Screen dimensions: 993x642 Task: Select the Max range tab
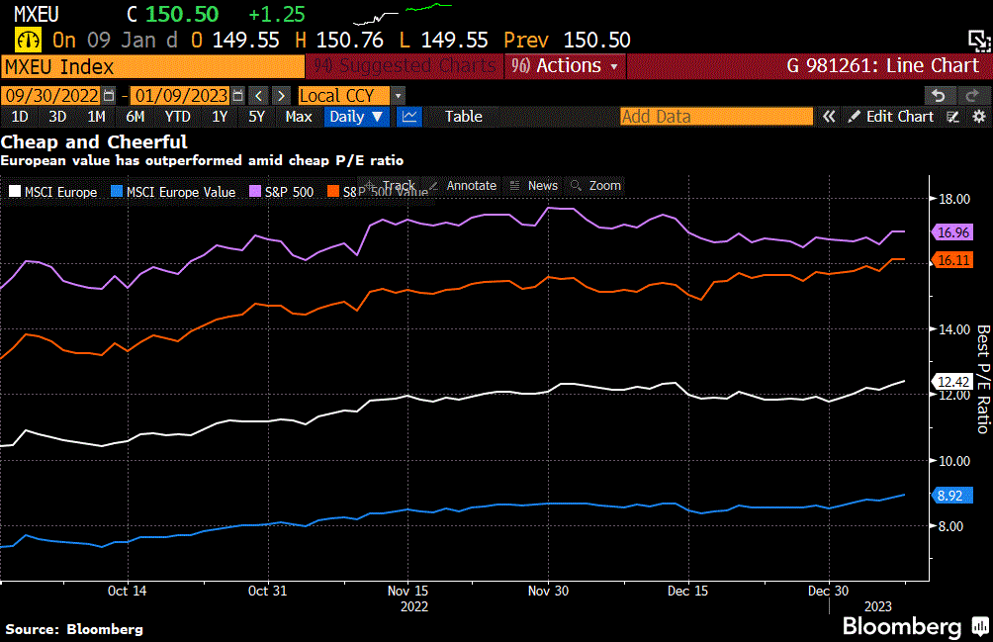tap(299, 117)
